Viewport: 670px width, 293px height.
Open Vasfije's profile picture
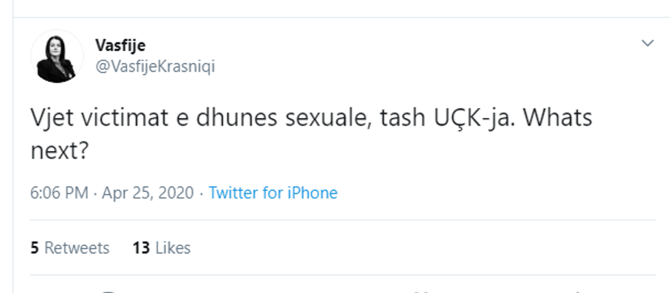pos(54,57)
